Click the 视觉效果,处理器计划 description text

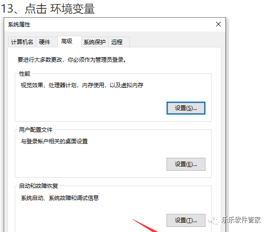82,85
